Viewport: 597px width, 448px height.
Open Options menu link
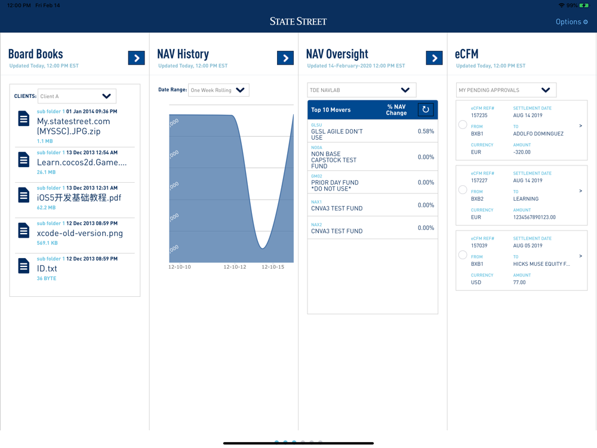[571, 22]
